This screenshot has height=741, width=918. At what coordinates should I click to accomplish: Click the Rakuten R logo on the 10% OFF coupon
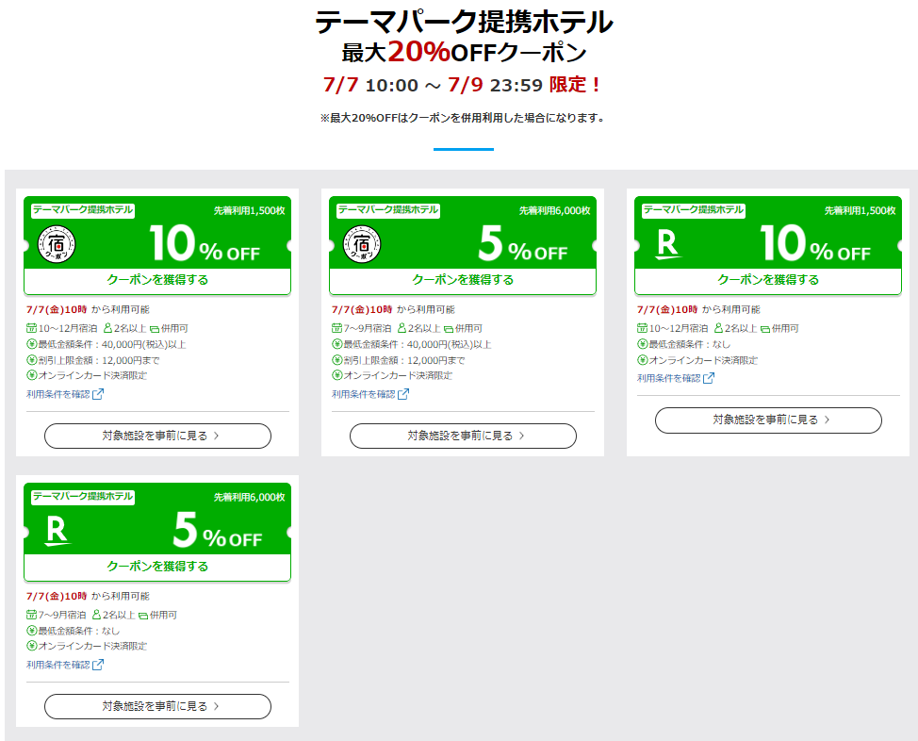(666, 245)
